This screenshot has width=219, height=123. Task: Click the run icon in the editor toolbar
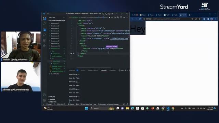pyautogui.click(x=115, y=17)
